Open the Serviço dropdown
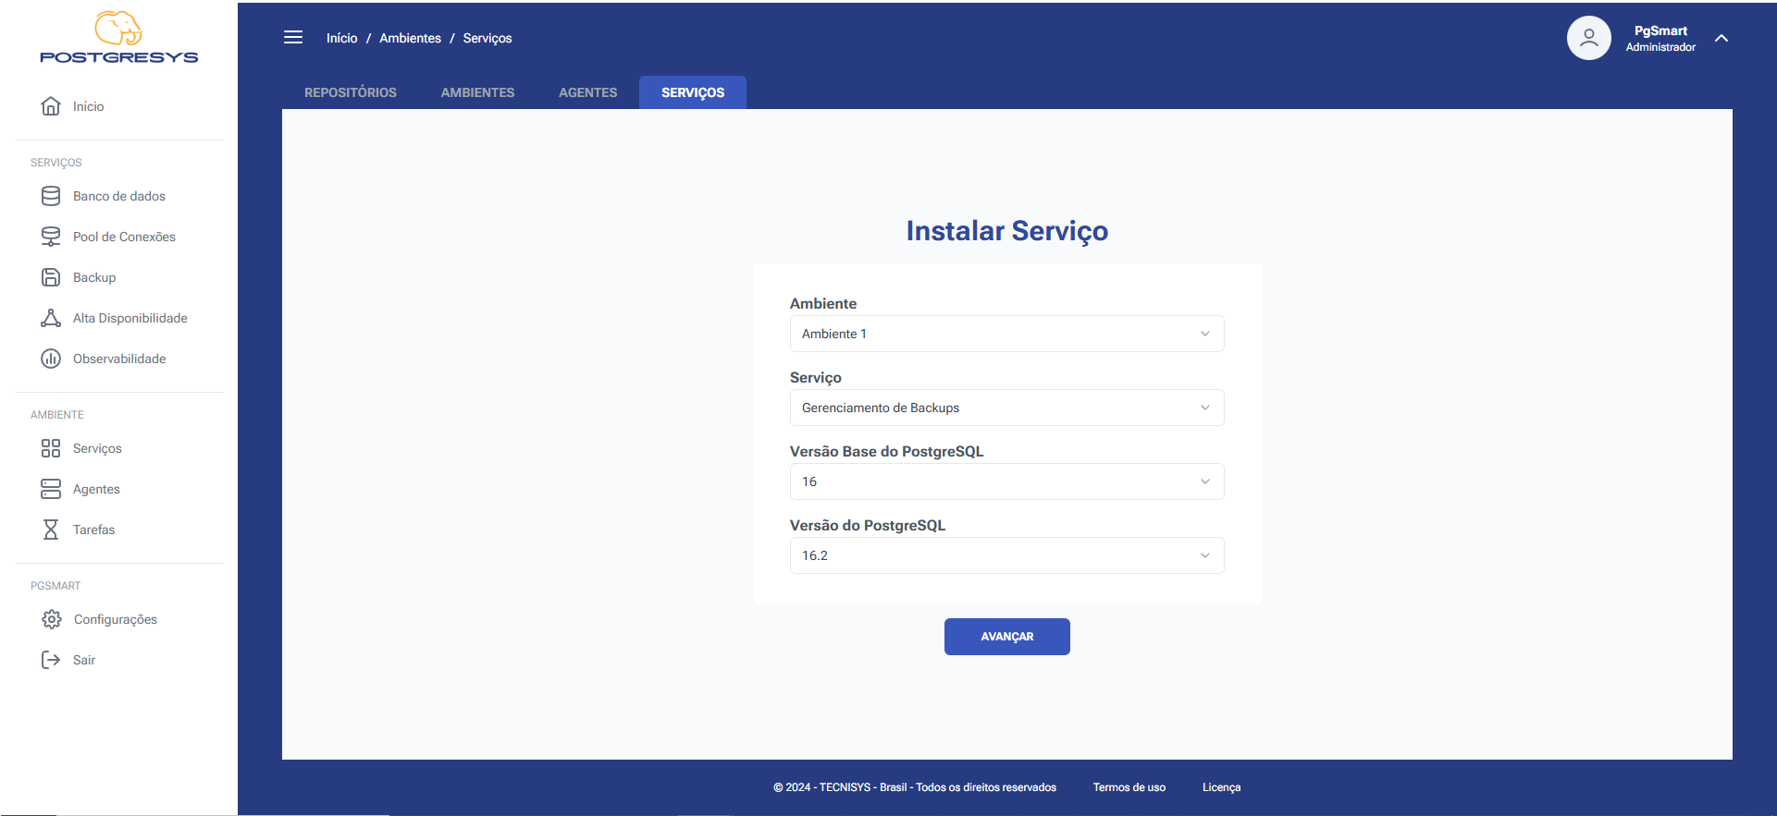This screenshot has height=816, width=1777. pyautogui.click(x=1006, y=408)
